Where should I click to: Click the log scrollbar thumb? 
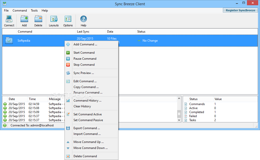[x=179, y=114]
